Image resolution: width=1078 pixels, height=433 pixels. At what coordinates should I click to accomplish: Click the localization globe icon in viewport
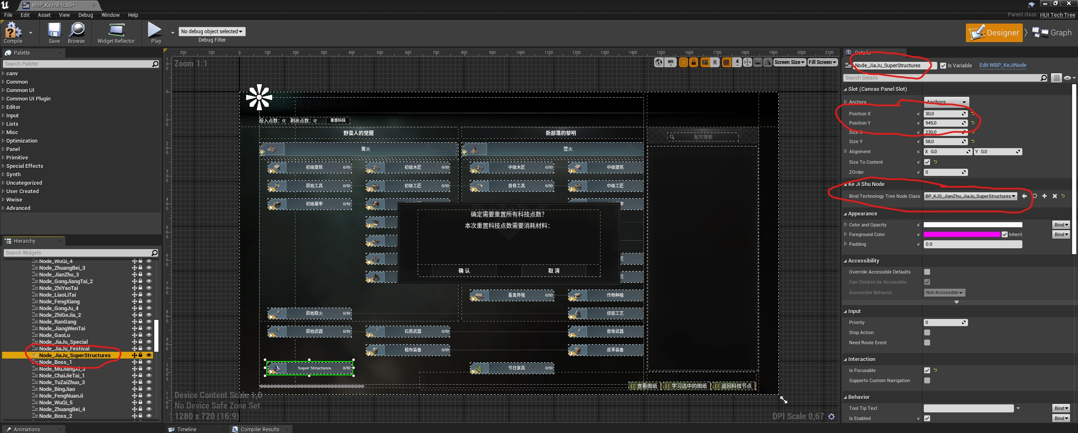click(658, 62)
